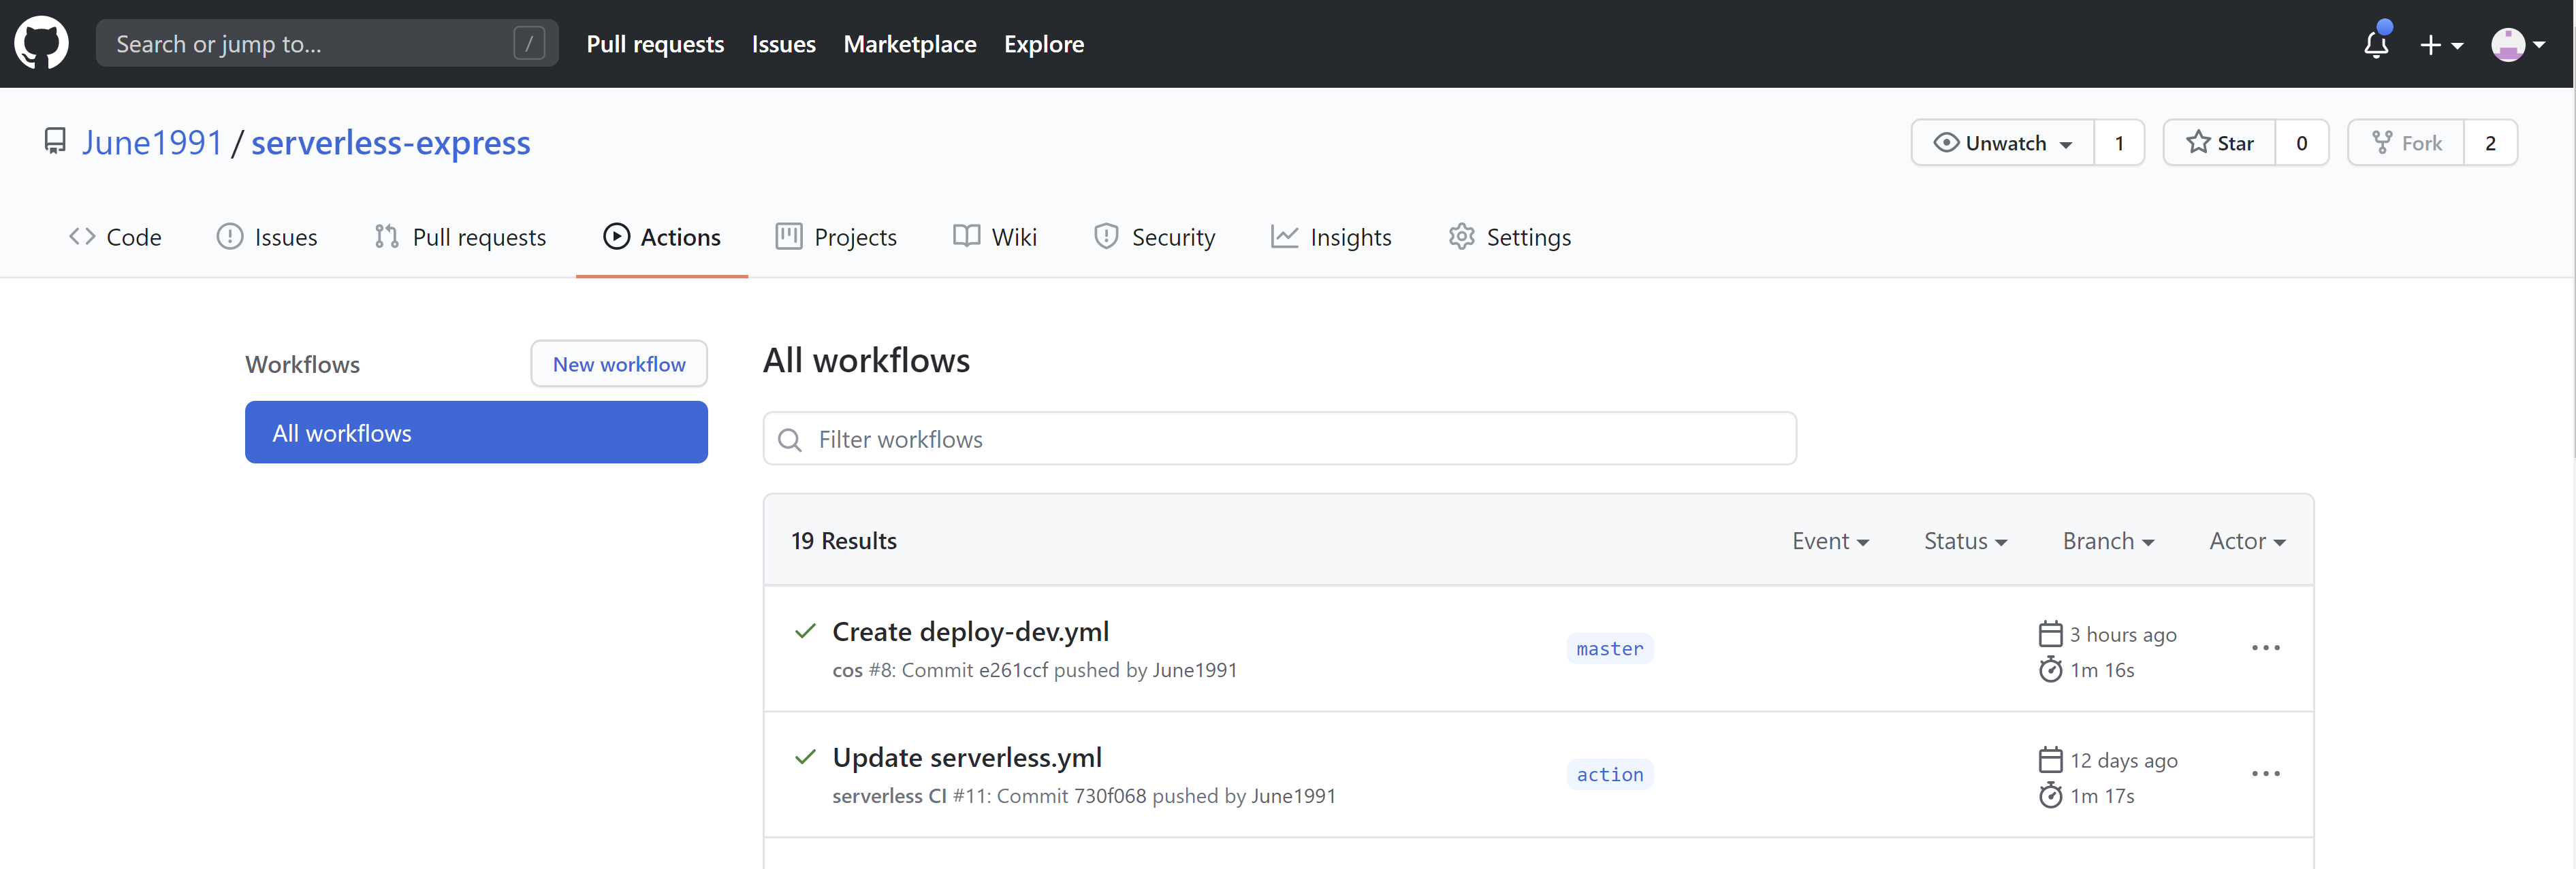Open the Insights tab
This screenshot has height=869, width=2576.
coord(1331,237)
